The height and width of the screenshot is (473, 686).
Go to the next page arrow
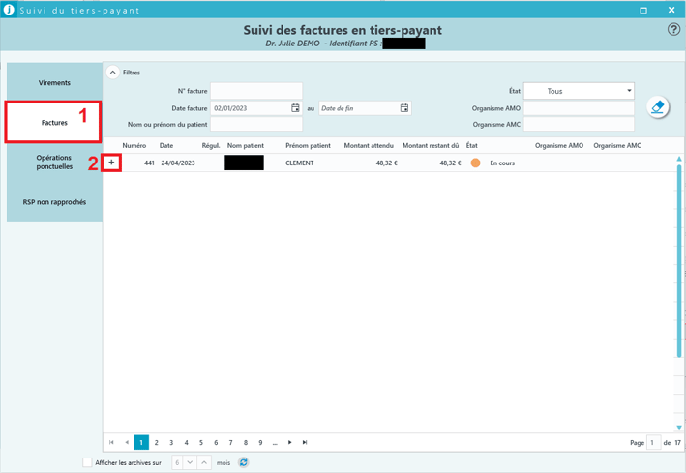point(290,442)
